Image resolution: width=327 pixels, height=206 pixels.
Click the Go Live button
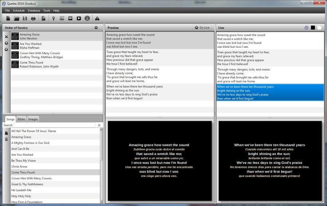tap(202, 27)
